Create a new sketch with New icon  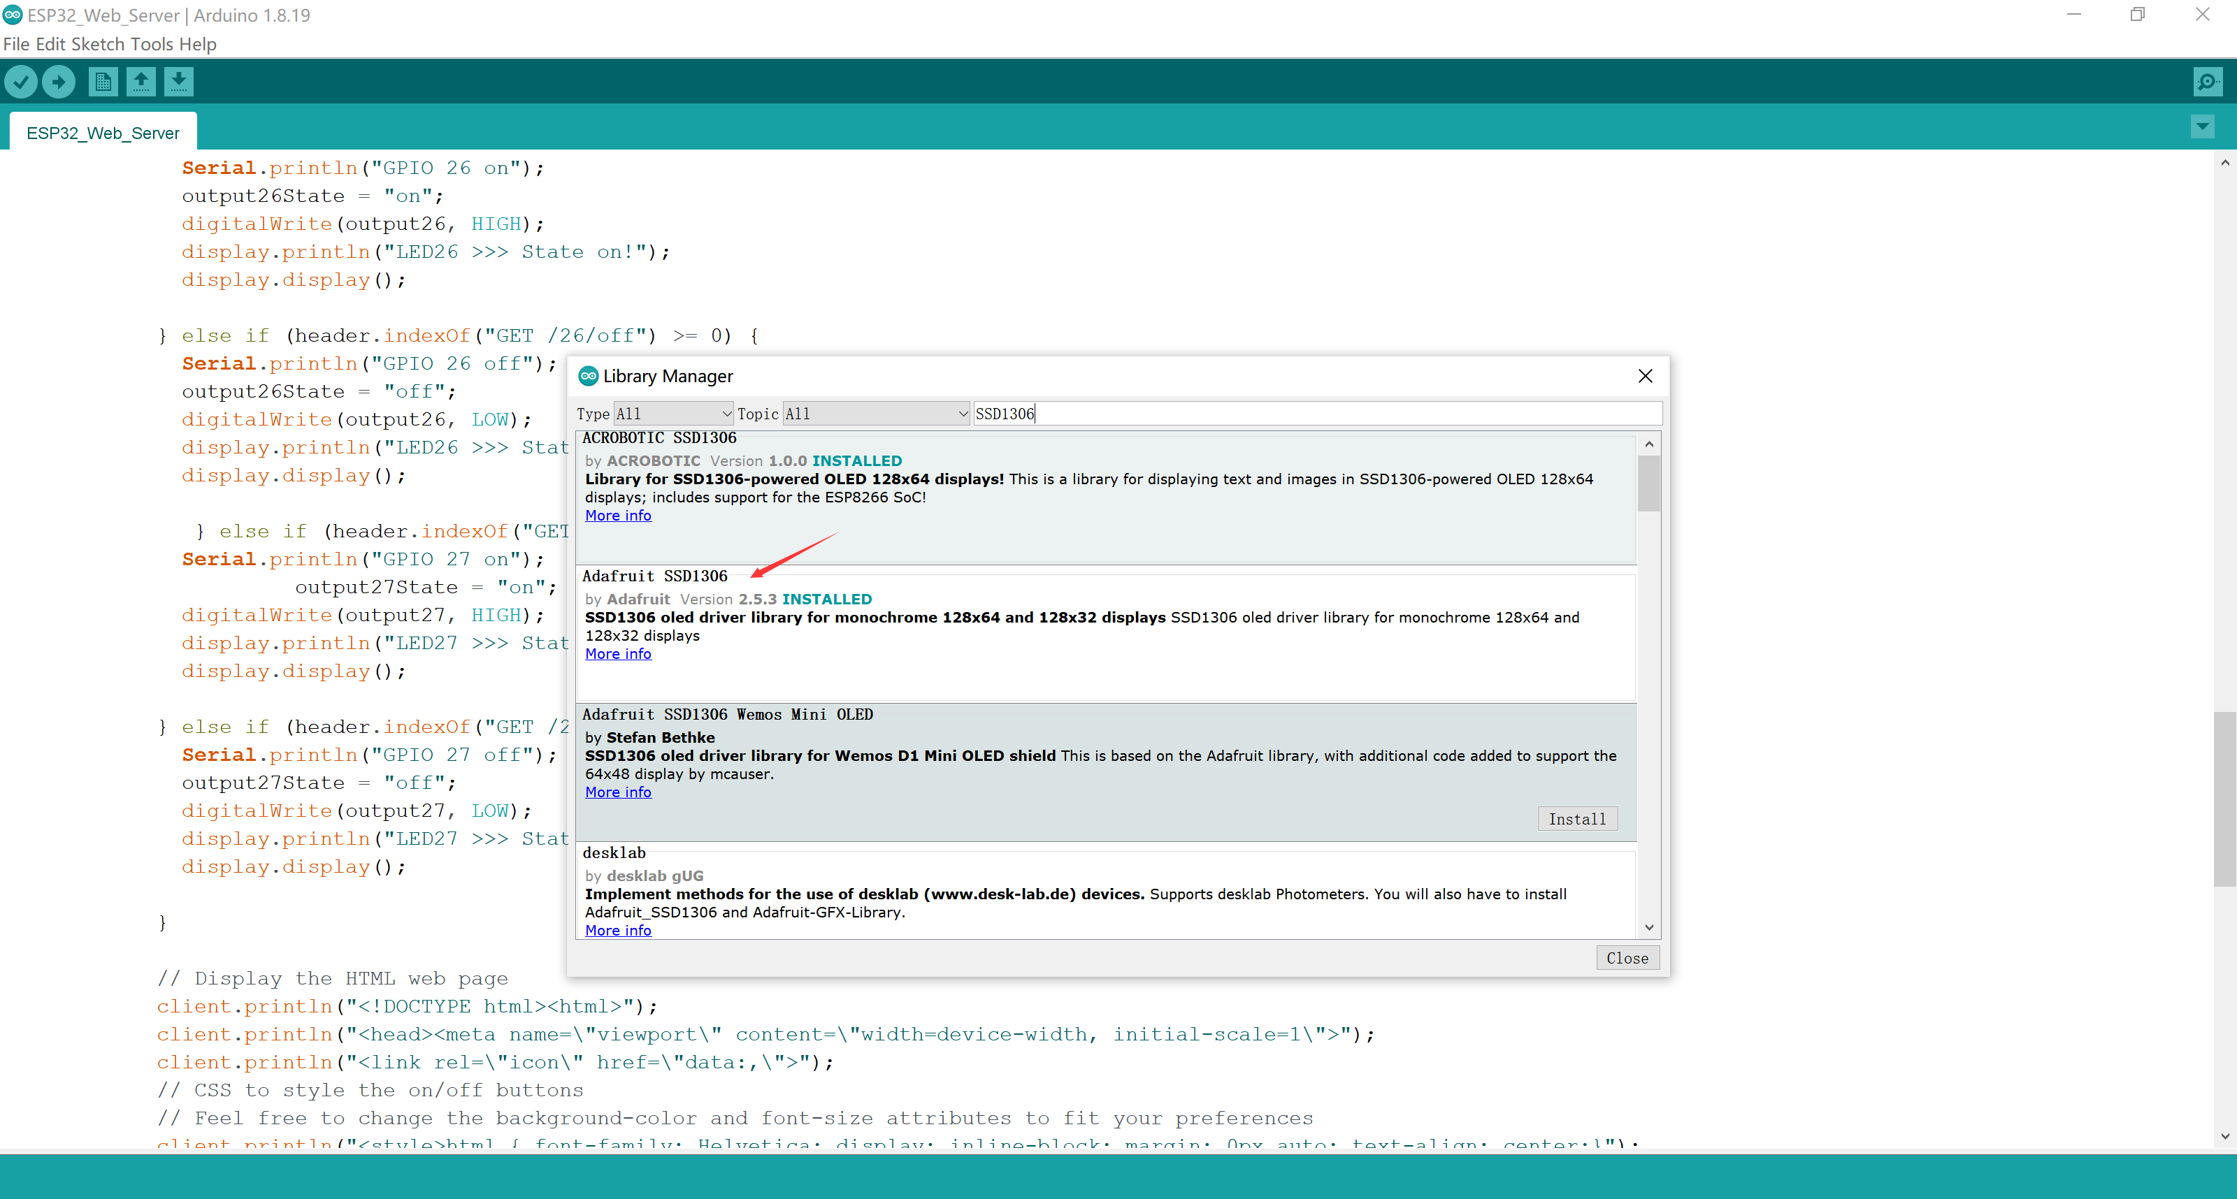tap(103, 82)
